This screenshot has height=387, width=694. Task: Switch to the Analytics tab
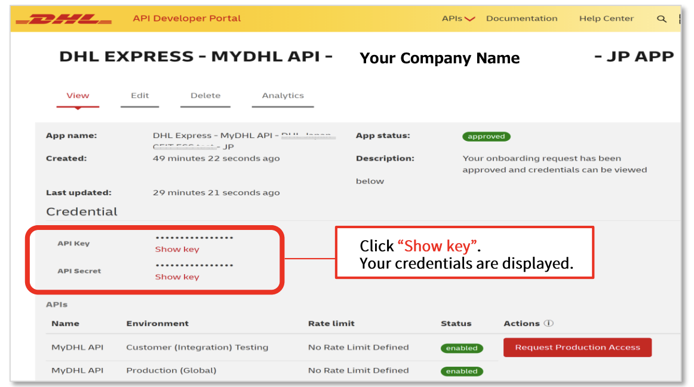click(x=283, y=96)
